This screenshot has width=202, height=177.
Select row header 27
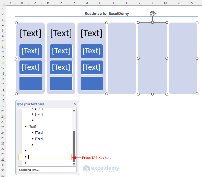pos(3,149)
